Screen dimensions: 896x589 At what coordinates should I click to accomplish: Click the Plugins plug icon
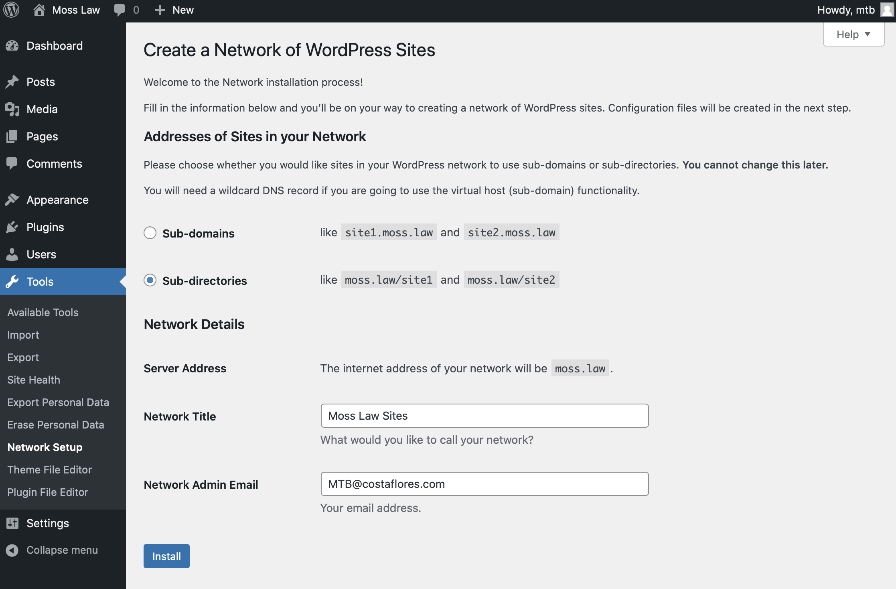[x=12, y=227]
